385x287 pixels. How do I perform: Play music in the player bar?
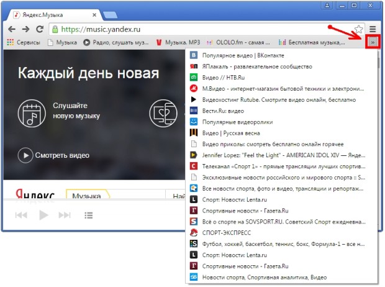43,215
